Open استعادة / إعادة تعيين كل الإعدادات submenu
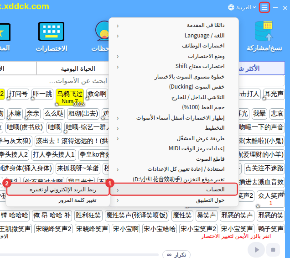Image resolution: width=290 pixels, height=258 pixels. pos(173,169)
